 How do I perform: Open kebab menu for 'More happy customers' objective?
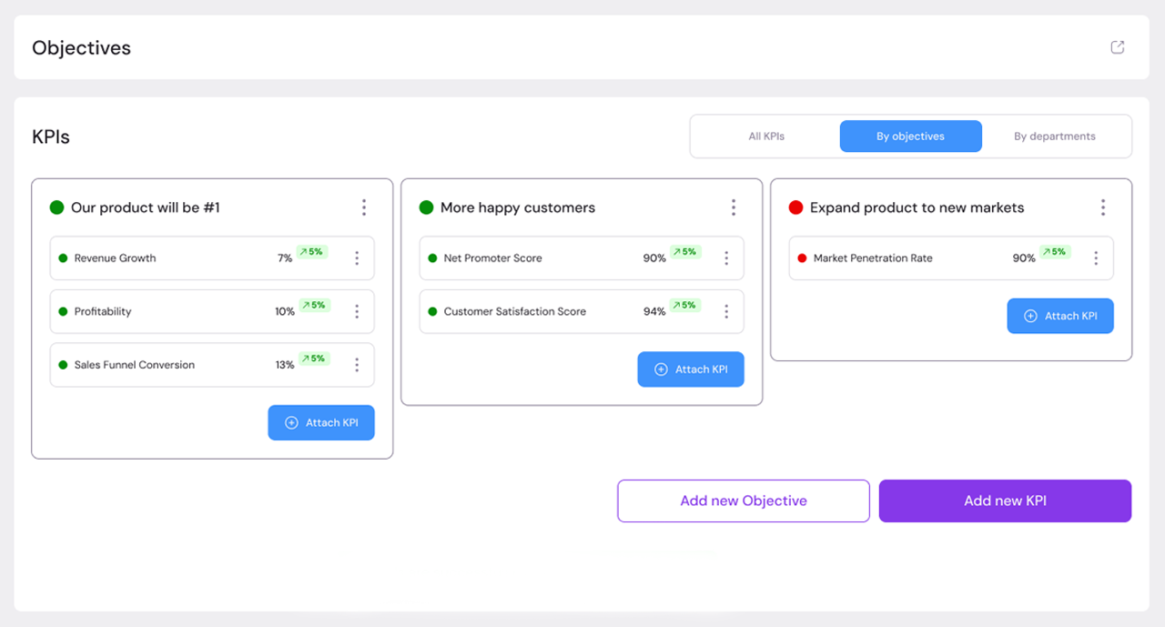[734, 207]
